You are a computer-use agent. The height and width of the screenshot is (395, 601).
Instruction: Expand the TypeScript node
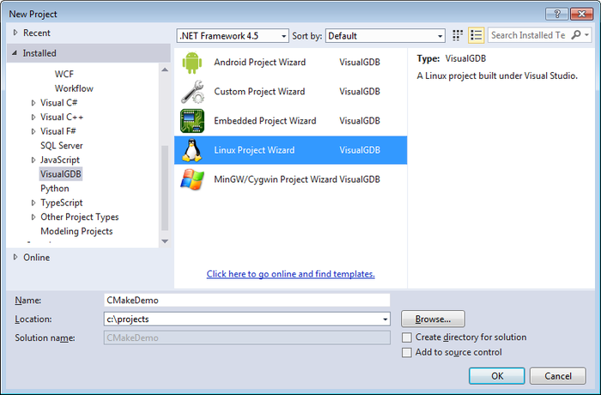pyautogui.click(x=33, y=203)
